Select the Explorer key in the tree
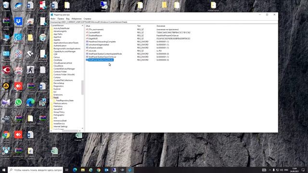The width and height of the screenshot is (308, 173). coord(57,89)
